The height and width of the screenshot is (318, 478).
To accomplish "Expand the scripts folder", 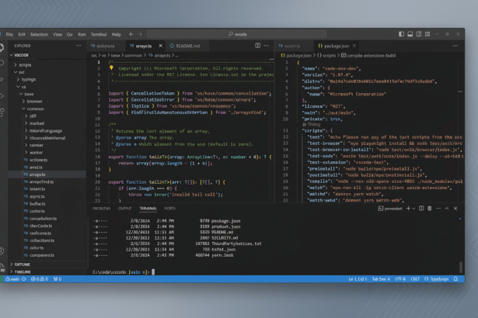I will [47, 65].
